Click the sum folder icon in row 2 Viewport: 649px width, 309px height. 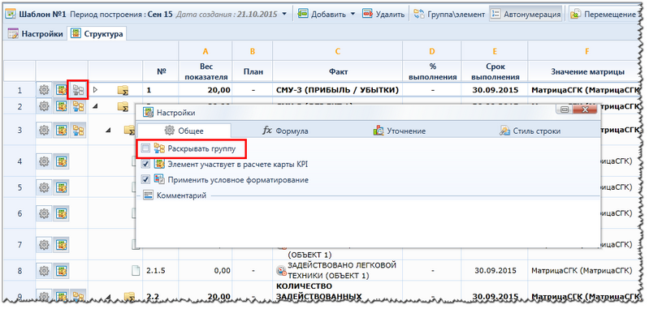pos(123,106)
